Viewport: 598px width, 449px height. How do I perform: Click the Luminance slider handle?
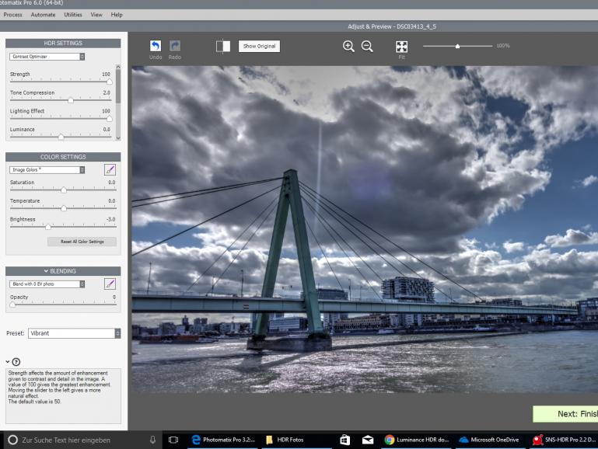coord(61,137)
